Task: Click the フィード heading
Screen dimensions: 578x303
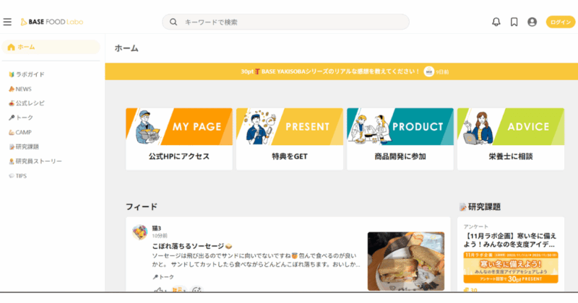Action: tap(142, 207)
